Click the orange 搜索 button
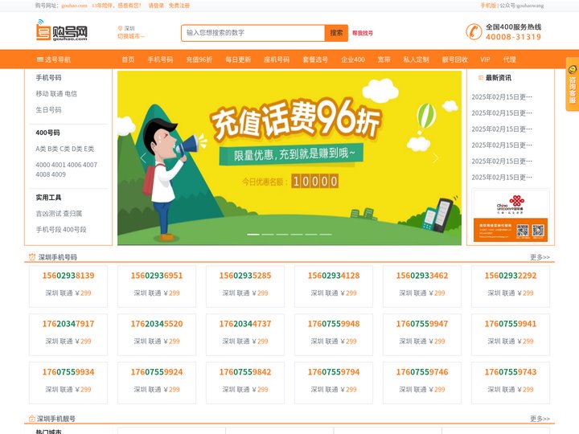Viewport: 579px width, 434px height. 336,33
